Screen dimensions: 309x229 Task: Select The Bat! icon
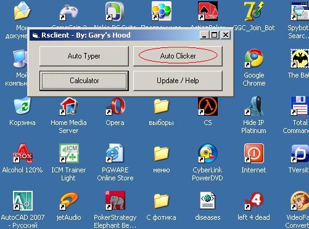pos(300,58)
